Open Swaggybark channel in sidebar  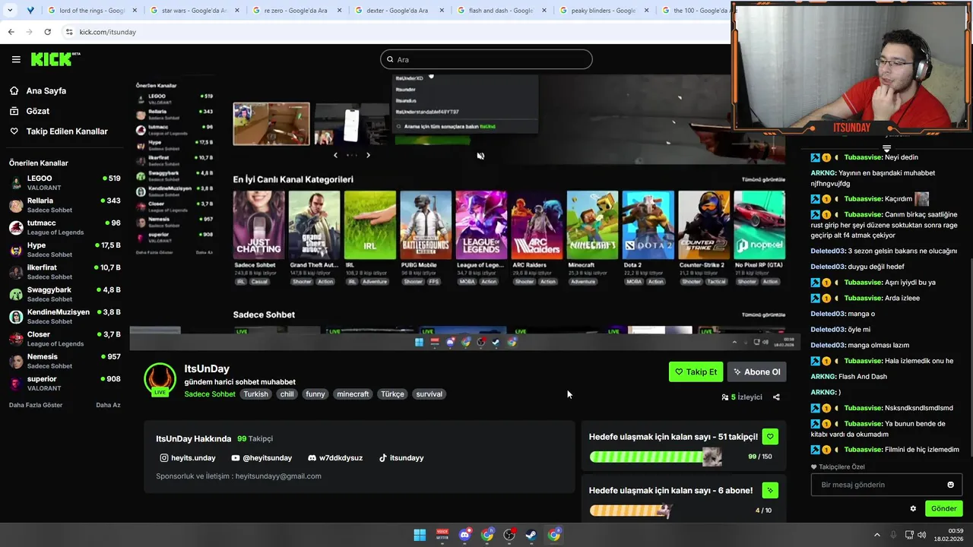tap(65, 294)
